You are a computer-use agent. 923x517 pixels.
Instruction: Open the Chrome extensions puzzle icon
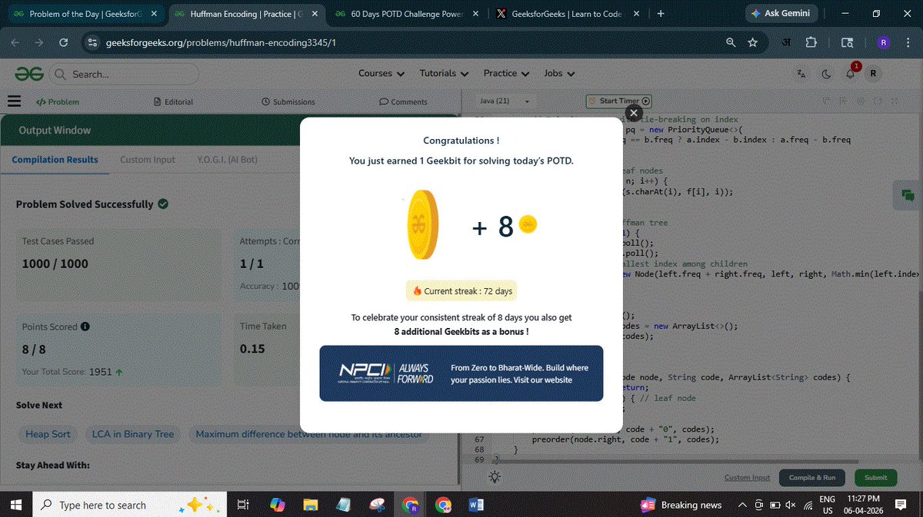point(811,42)
